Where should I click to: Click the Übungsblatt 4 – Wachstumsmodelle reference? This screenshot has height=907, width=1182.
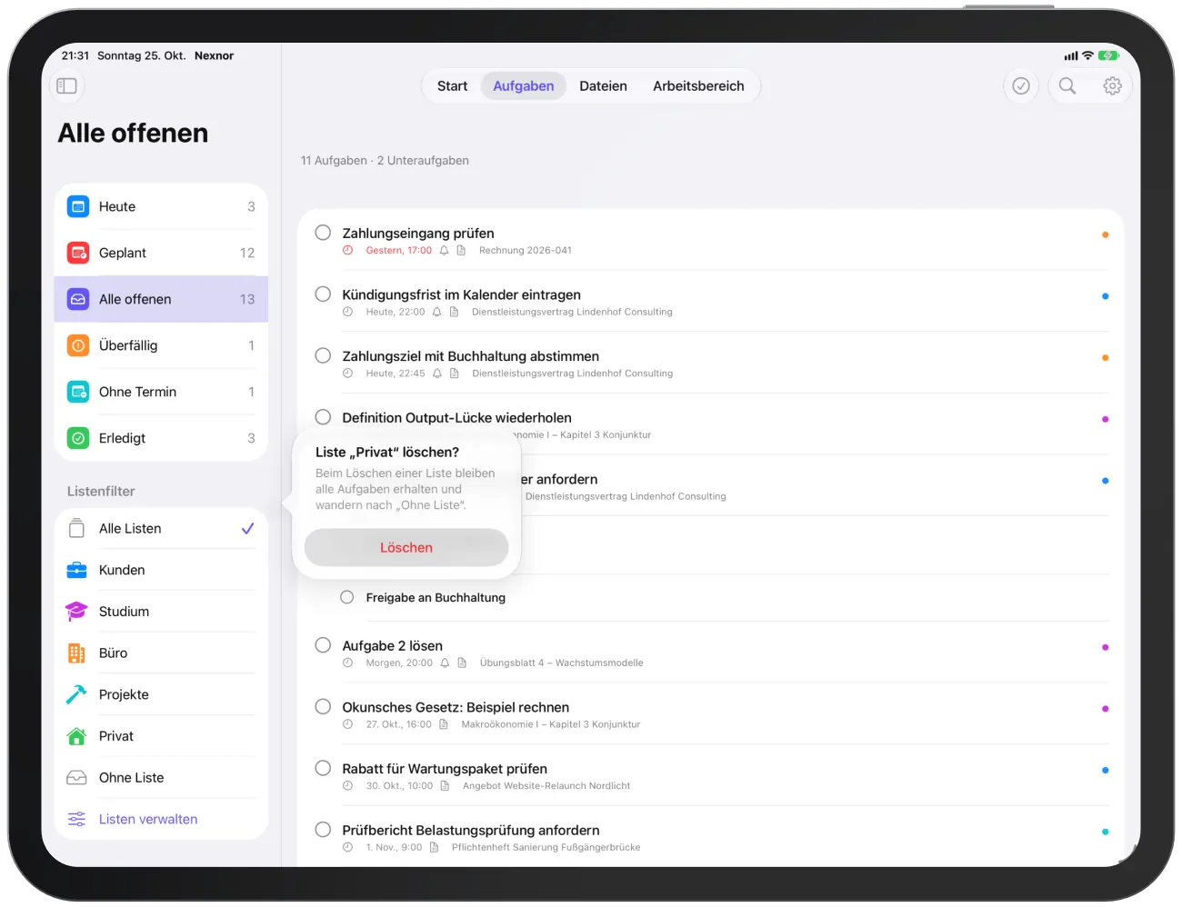click(x=561, y=663)
